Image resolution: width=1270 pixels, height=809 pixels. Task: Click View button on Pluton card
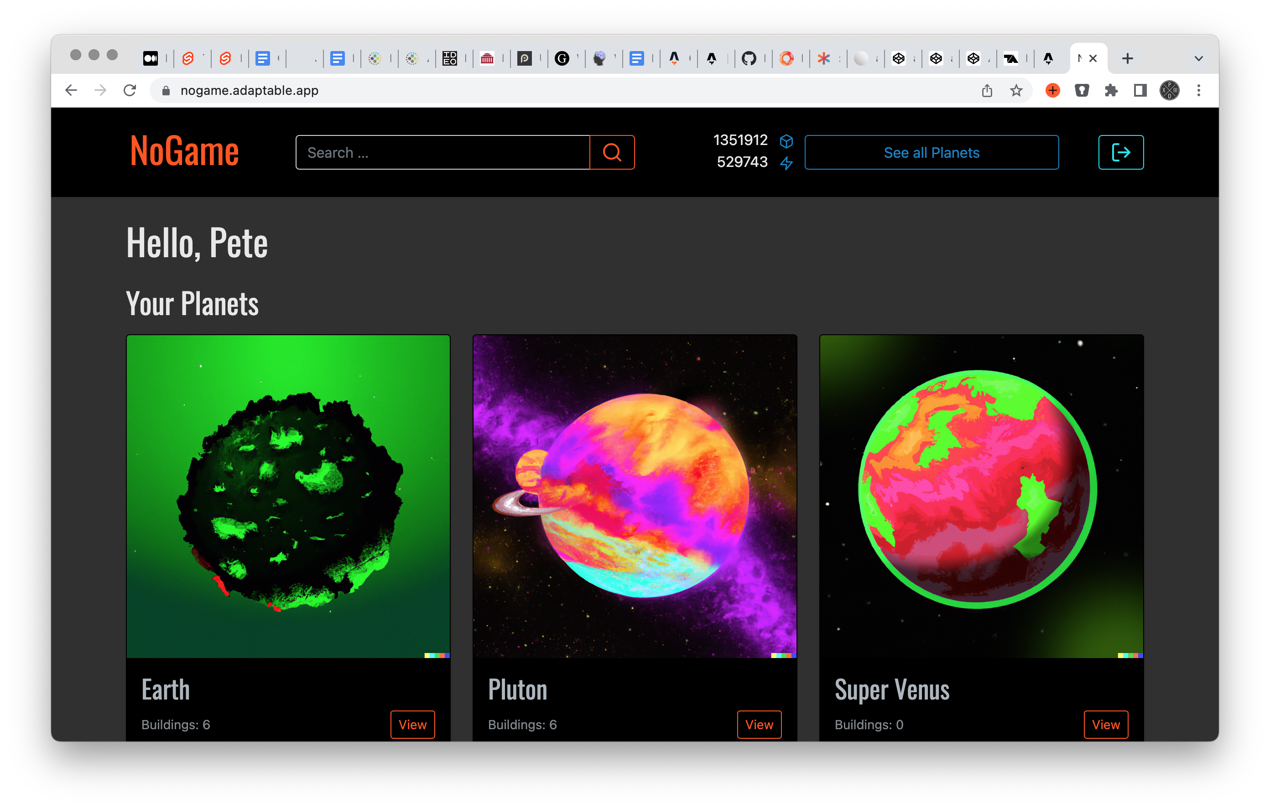point(758,723)
